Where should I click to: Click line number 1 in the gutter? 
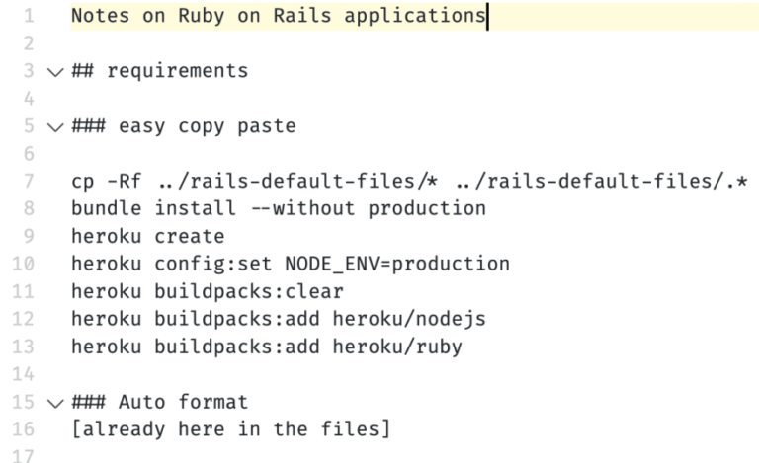click(29, 16)
